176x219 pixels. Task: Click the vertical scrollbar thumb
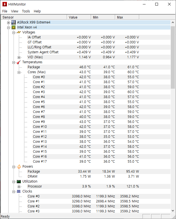pos(173,57)
